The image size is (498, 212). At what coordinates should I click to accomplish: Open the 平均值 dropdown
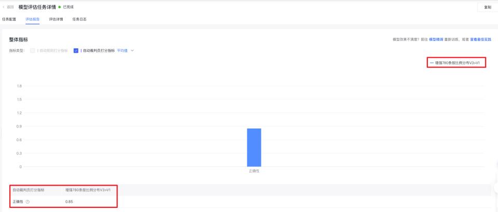pos(122,50)
